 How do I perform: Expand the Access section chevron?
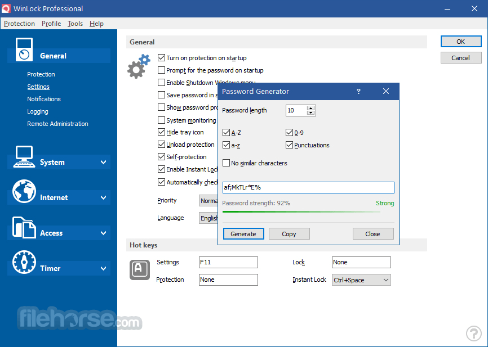[x=103, y=233]
